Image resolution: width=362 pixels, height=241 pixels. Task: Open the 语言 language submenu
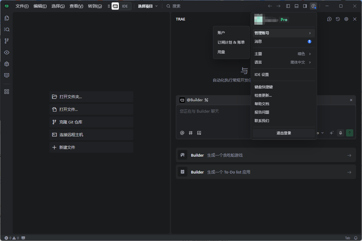[284, 62]
